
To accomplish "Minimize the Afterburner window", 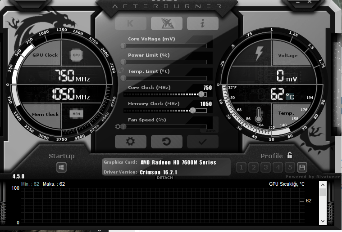I will click(298, 2).
